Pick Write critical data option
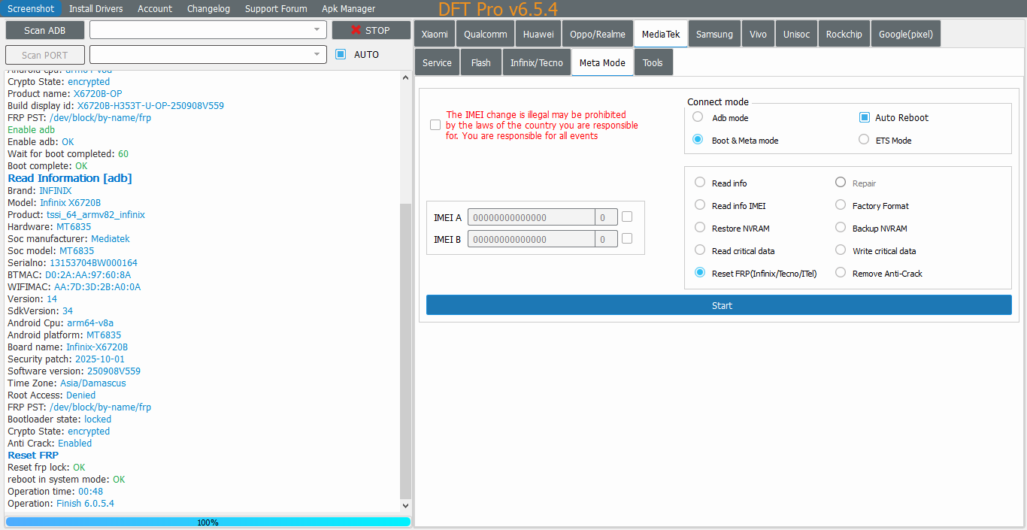 [x=841, y=250]
